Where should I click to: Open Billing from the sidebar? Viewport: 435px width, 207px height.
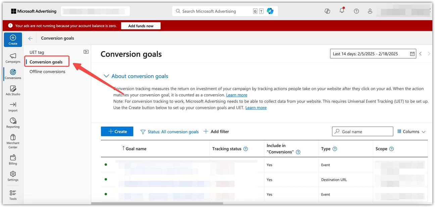point(13,160)
